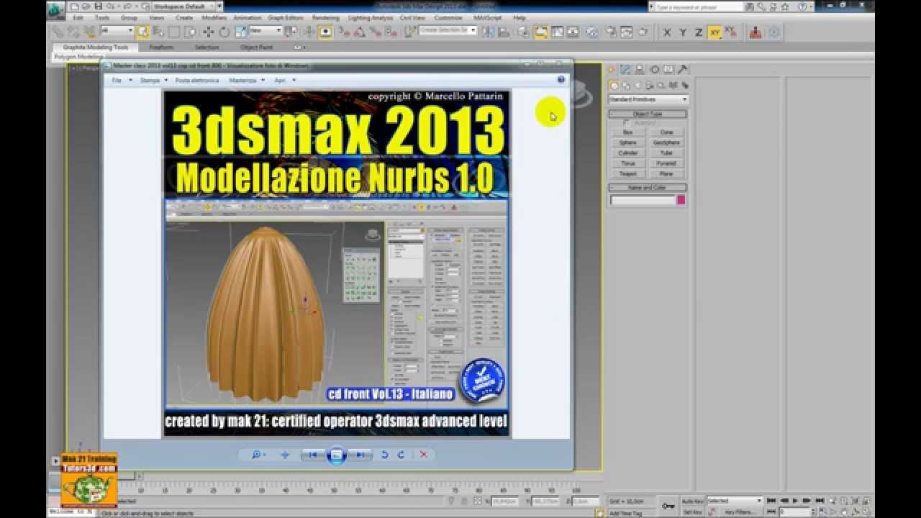Open the selection filter All dropdown
The width and height of the screenshot is (921, 518).
117,31
